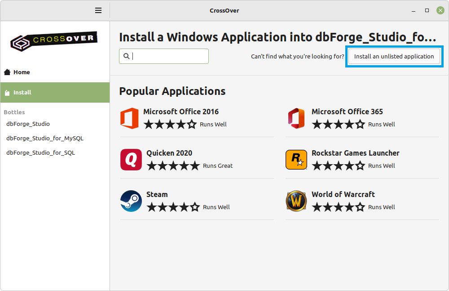Click the Quicken 2020 app icon
449x291 pixels.
(x=130, y=159)
